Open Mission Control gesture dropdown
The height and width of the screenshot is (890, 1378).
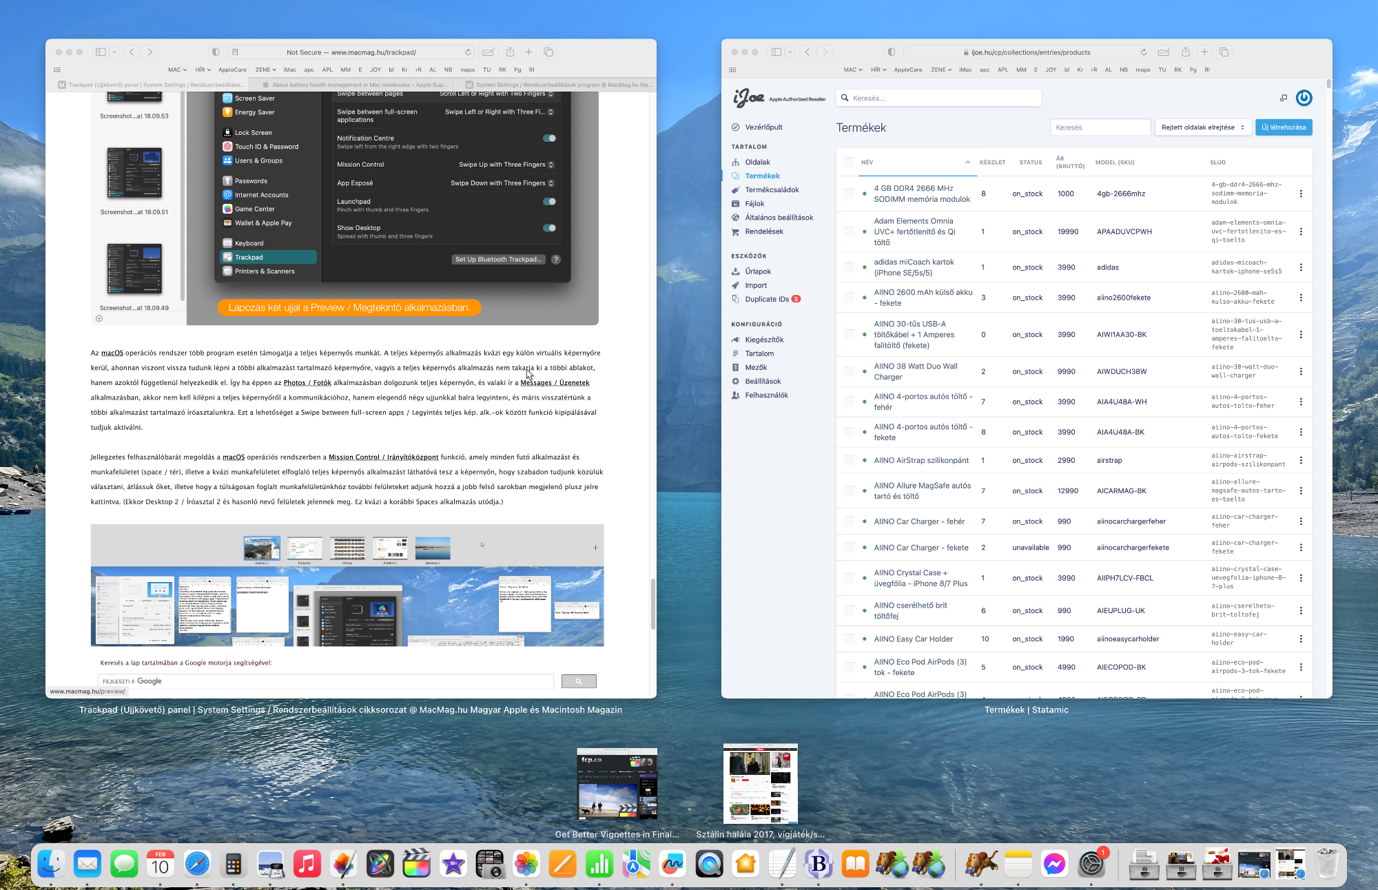tap(506, 165)
